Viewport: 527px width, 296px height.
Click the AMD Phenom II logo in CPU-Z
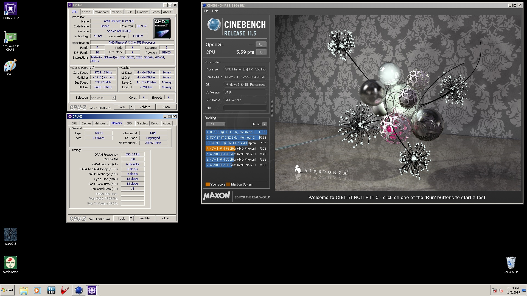point(162,29)
